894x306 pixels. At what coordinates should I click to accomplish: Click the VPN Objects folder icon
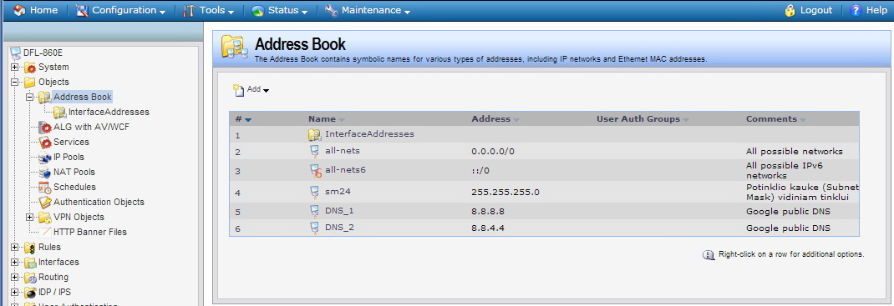point(45,218)
